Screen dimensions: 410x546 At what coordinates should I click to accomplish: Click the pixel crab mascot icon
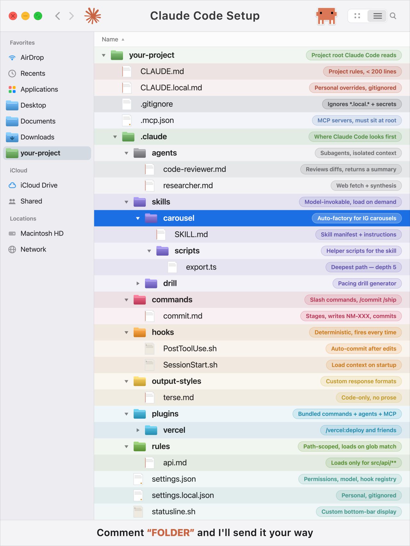pos(326,16)
